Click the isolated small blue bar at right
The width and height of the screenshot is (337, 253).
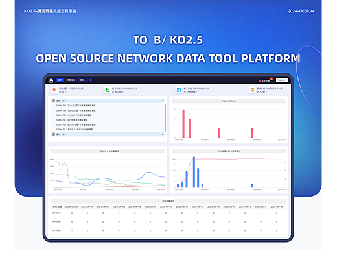(252, 186)
